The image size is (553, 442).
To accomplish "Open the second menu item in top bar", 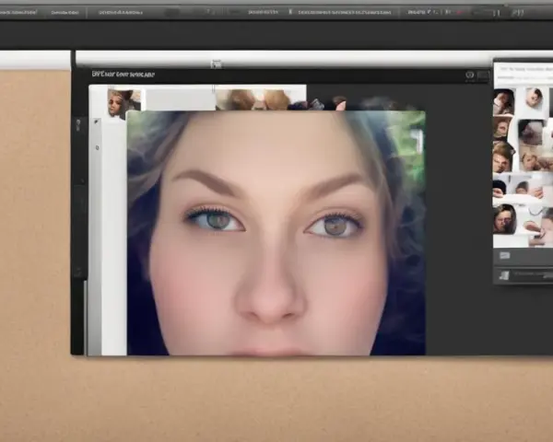I will [65, 12].
